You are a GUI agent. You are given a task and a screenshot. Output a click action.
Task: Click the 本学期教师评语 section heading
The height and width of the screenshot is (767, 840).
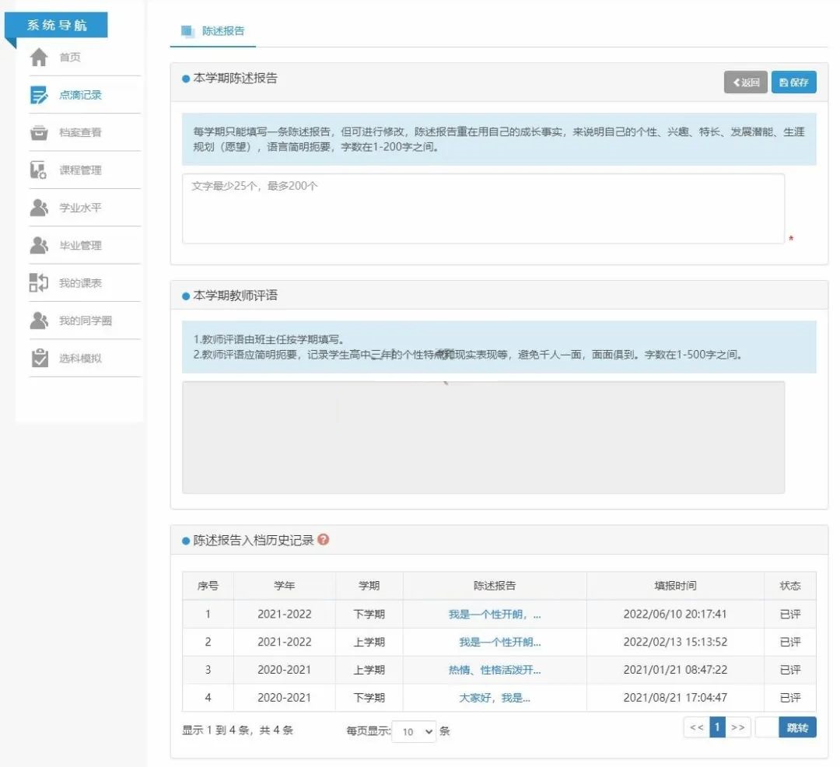coord(235,295)
